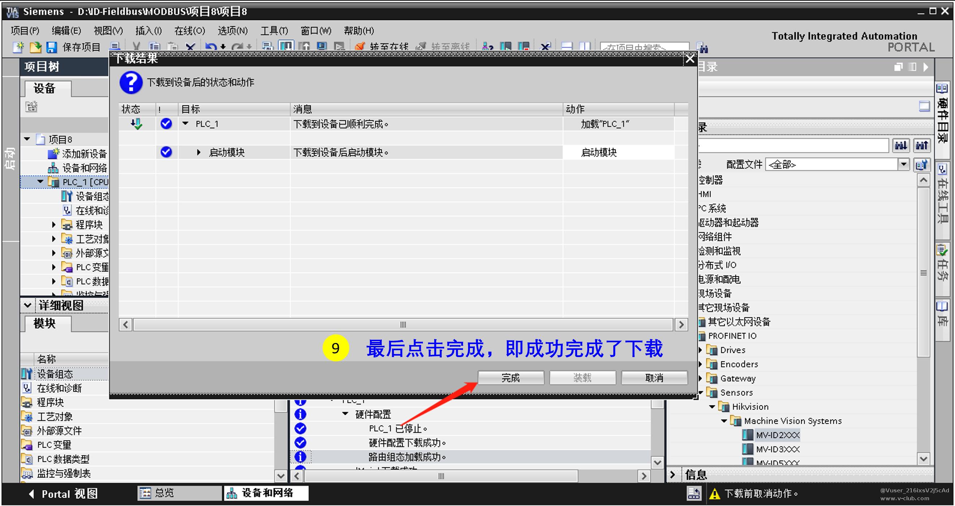Collapse 项目8 node in project tree
Viewport: 955px width, 506px height.
(x=27, y=139)
